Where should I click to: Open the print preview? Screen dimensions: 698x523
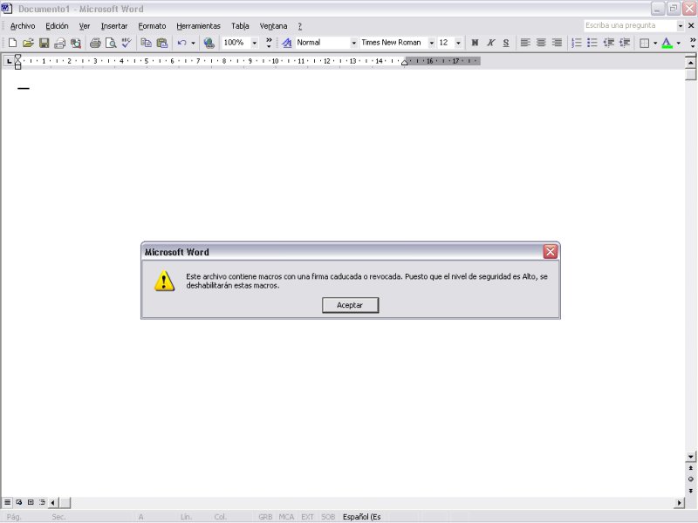(111, 43)
